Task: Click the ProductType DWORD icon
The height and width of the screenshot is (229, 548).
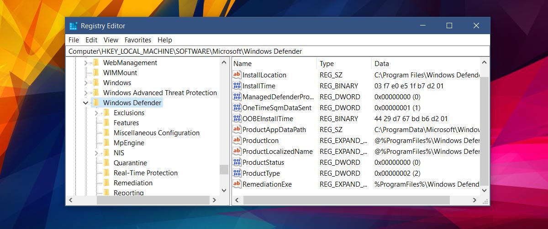Action: [237, 173]
